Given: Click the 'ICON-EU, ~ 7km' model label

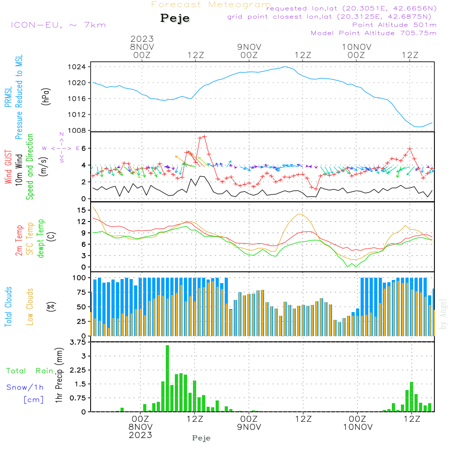Looking at the screenshot, I should click(58, 25).
